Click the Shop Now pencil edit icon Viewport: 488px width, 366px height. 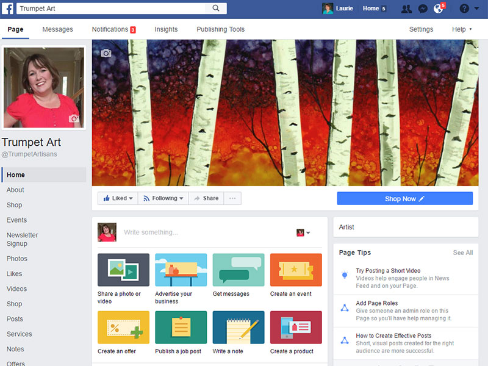[422, 199]
